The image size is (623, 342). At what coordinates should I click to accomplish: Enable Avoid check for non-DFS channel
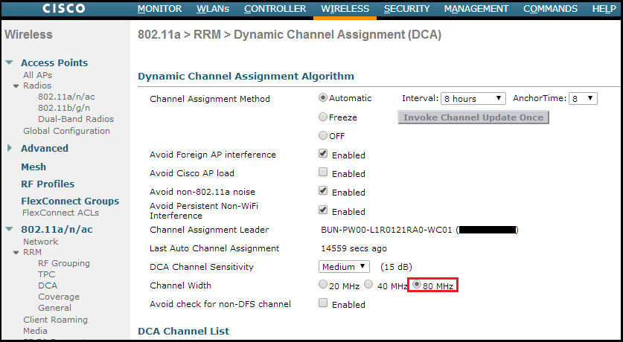[x=323, y=303]
